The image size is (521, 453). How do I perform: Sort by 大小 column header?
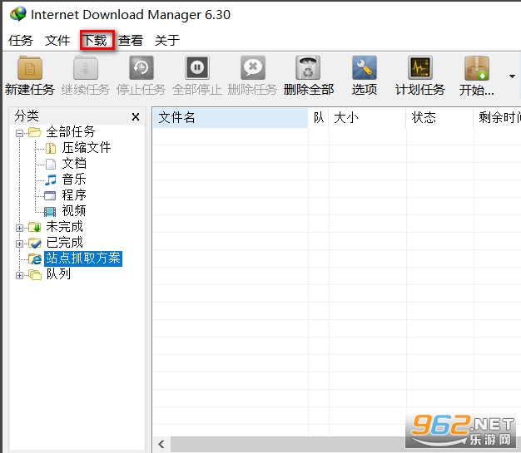click(368, 117)
